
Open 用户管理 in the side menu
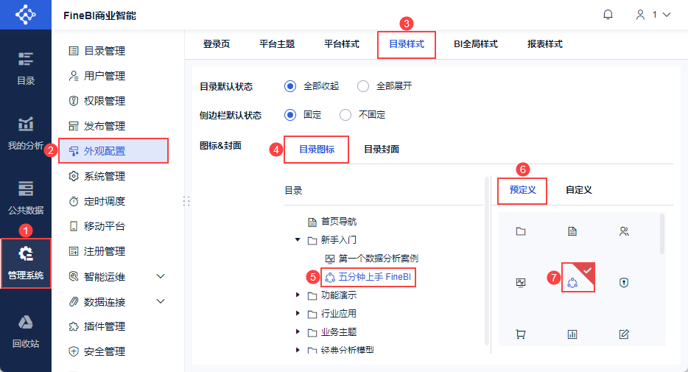pyautogui.click(x=105, y=76)
